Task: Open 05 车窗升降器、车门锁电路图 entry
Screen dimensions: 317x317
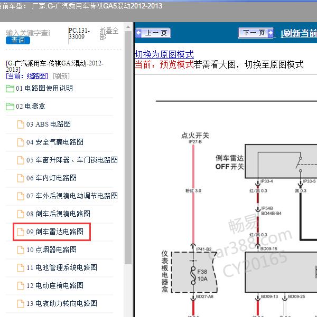Action: 72,160
